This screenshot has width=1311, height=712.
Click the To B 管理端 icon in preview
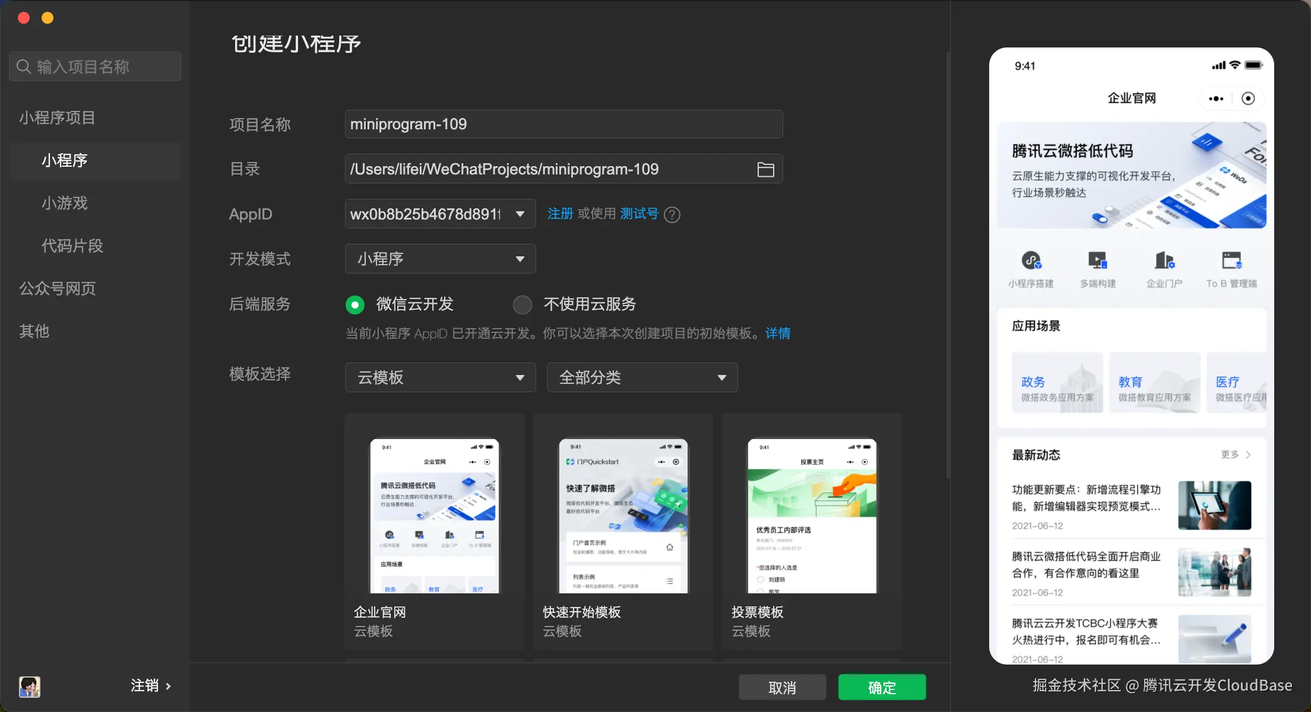(x=1231, y=261)
